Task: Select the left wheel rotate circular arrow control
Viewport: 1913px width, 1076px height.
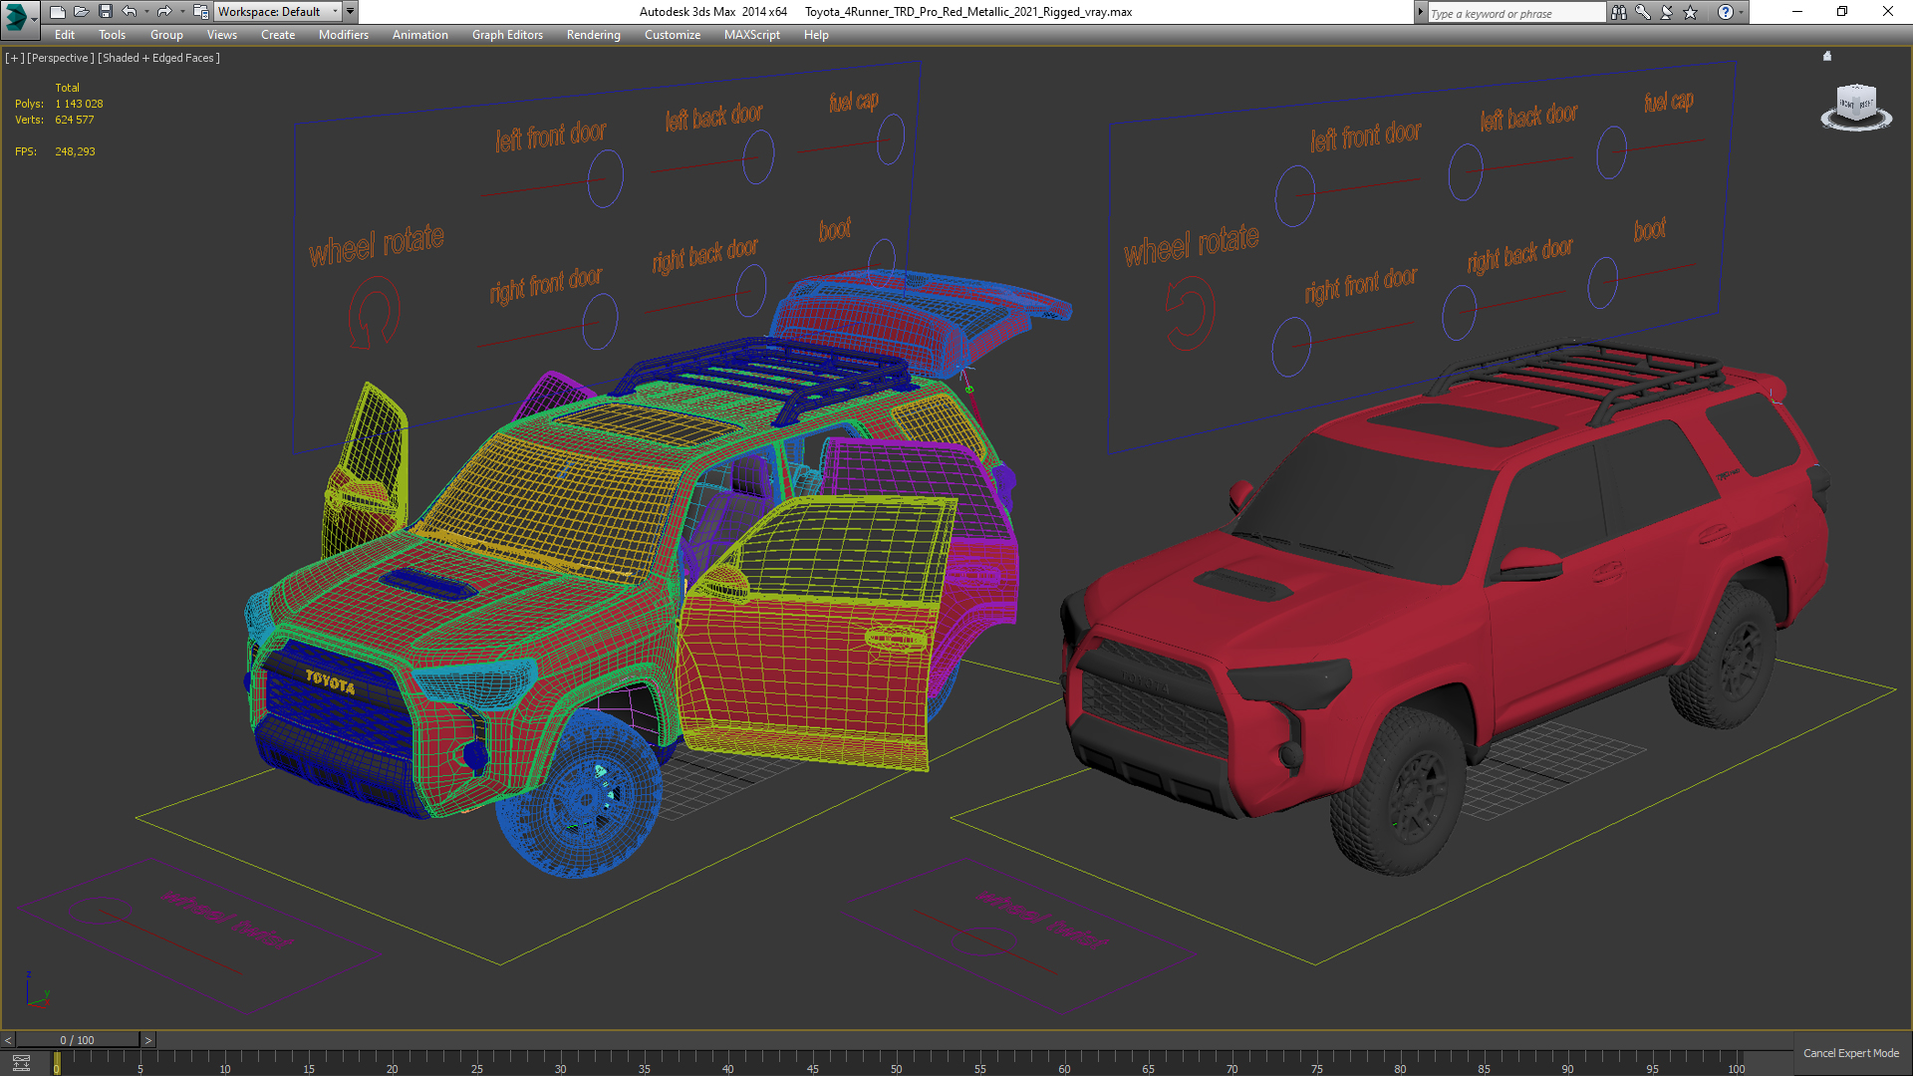Action: coord(374,314)
